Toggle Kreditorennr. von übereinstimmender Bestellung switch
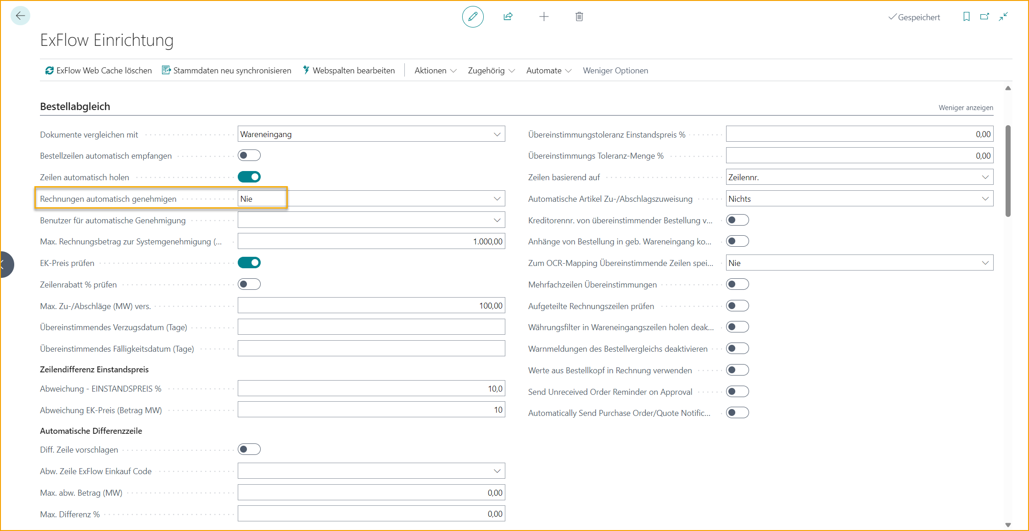 [738, 220]
